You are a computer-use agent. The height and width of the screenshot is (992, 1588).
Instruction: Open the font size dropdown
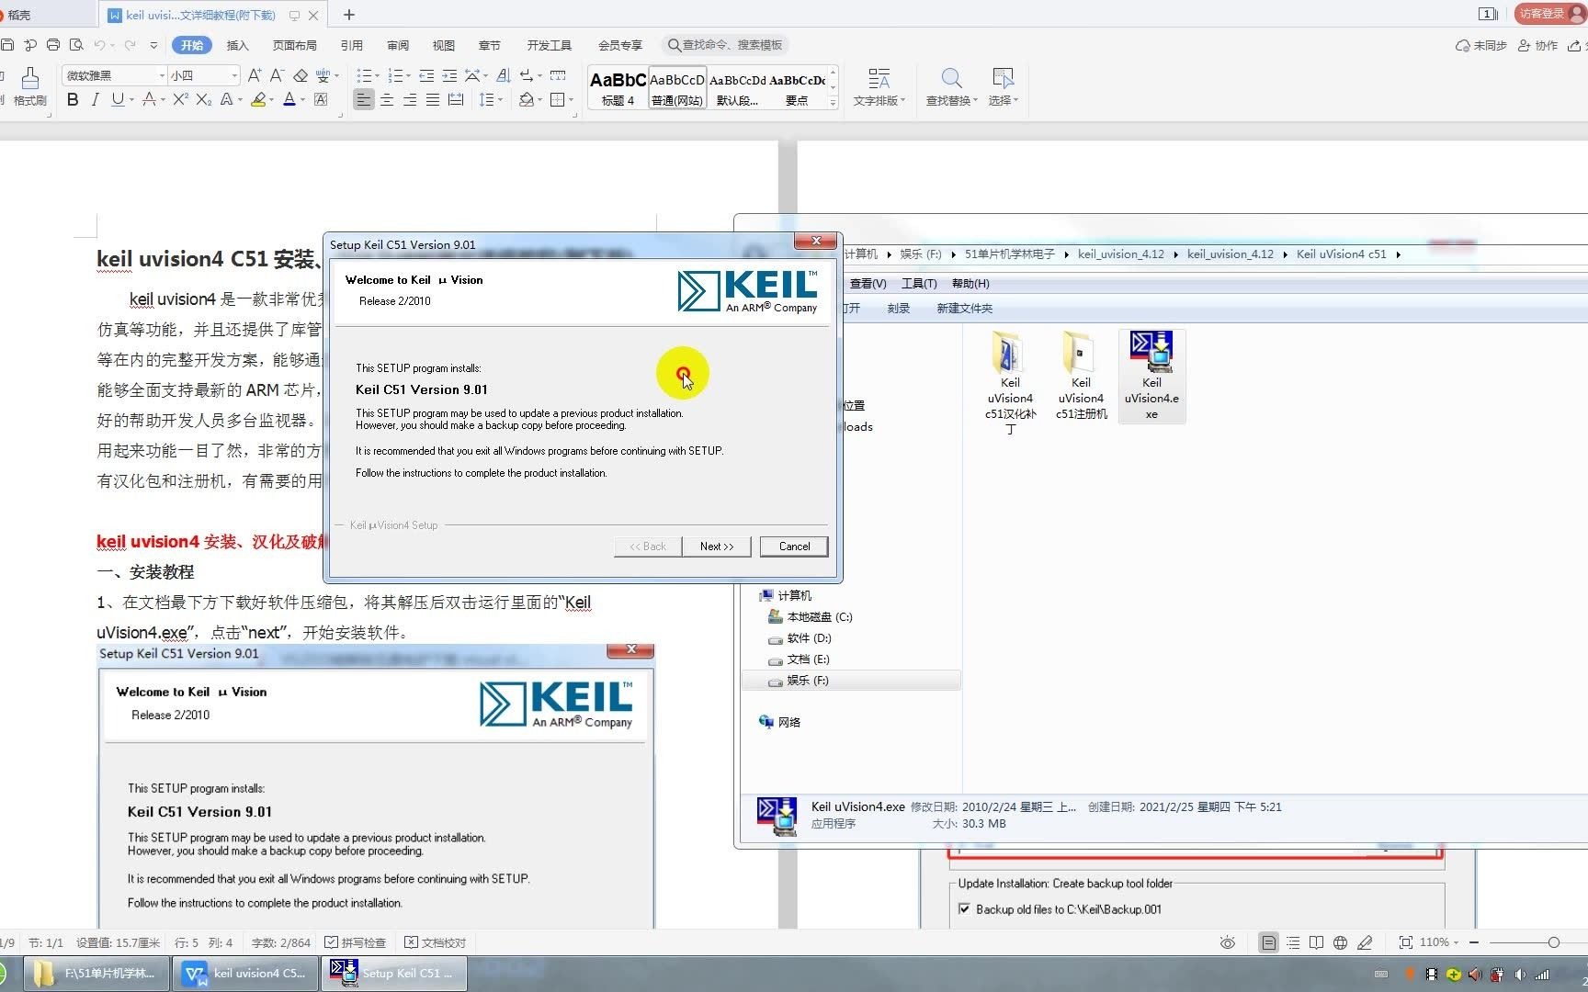click(x=234, y=75)
